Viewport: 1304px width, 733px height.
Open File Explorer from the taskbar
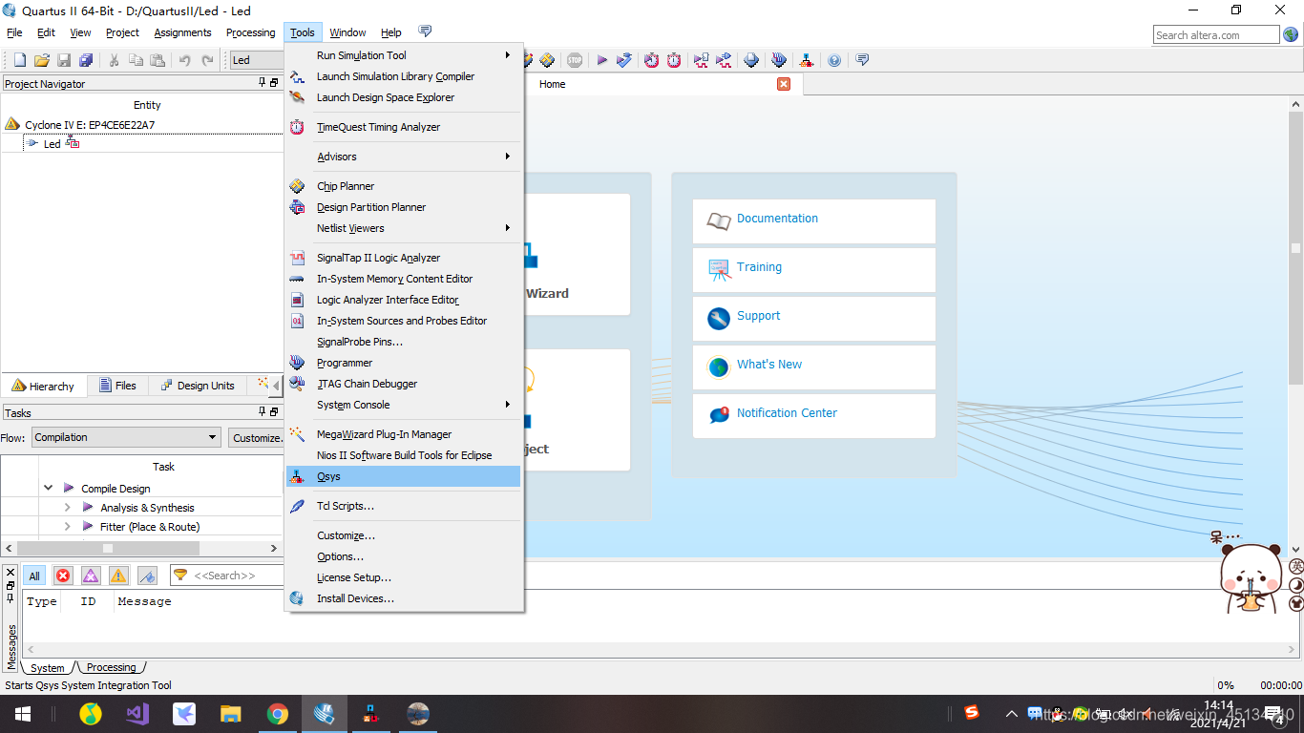pyautogui.click(x=231, y=714)
